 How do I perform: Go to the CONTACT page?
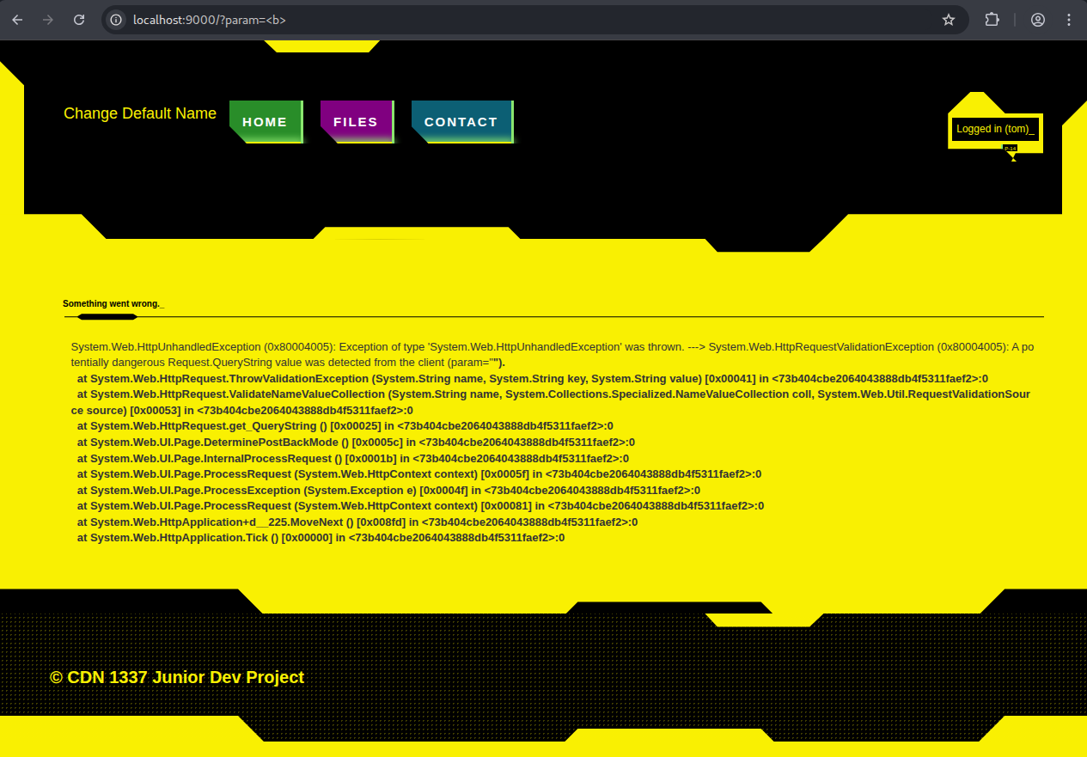(x=461, y=121)
